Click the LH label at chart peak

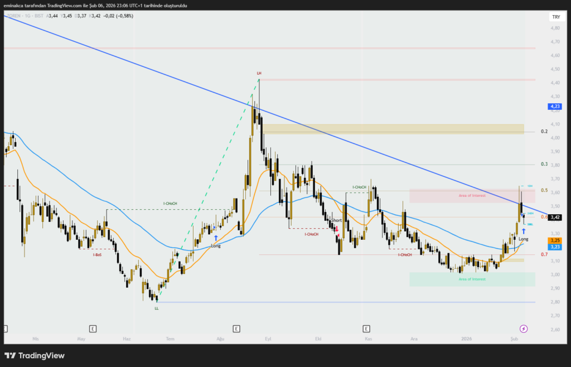259,74
